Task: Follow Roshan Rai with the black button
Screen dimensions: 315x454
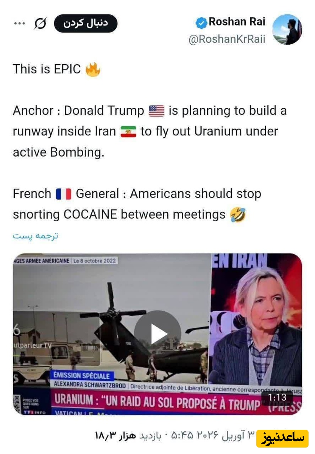Action: 86,23
